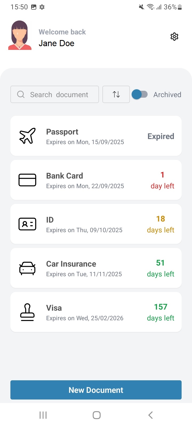This screenshot has height=427, width=192.
Task: Tap the ID card icon
Action: point(27,224)
